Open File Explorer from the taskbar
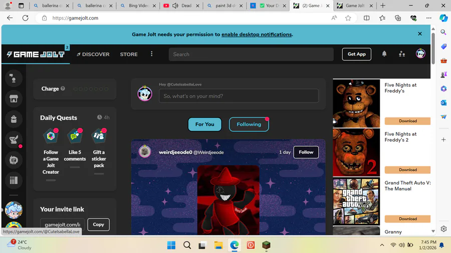This screenshot has height=253, width=451. (x=218, y=245)
